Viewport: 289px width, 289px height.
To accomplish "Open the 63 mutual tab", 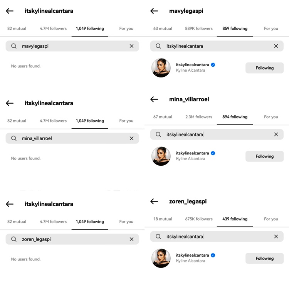I will [163, 29].
